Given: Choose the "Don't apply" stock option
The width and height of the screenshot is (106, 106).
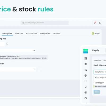Looking at the screenshot, I should [99, 83].
